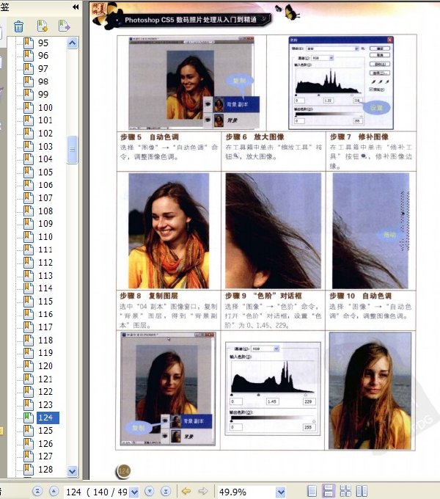This screenshot has height=499, width=440.
Task: Go to the previous page
Action: (x=54, y=491)
